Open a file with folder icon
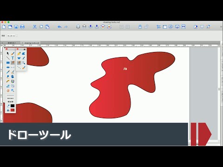Viewport: 223px width, 167px height. coord(10,27)
